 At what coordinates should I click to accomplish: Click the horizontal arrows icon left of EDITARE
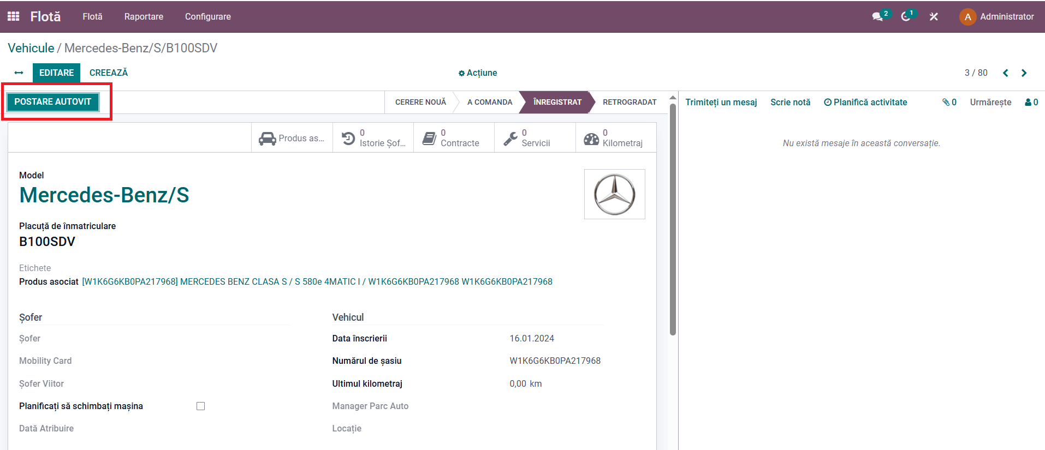click(x=19, y=73)
